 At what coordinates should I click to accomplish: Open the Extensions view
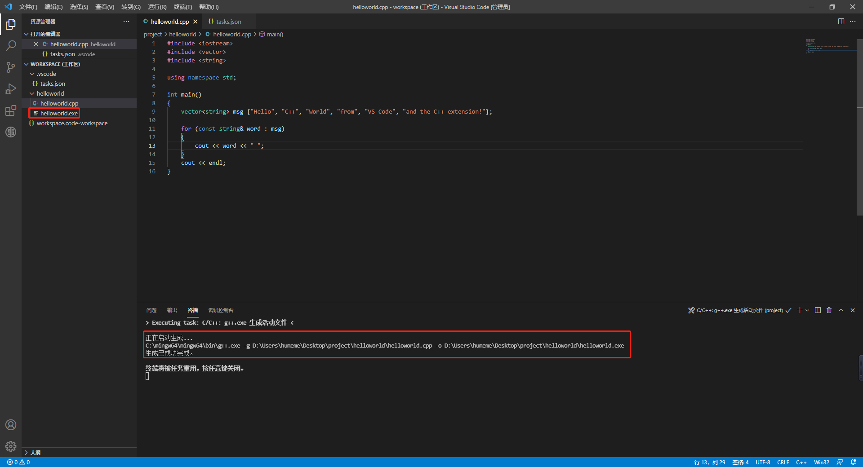coord(11,110)
